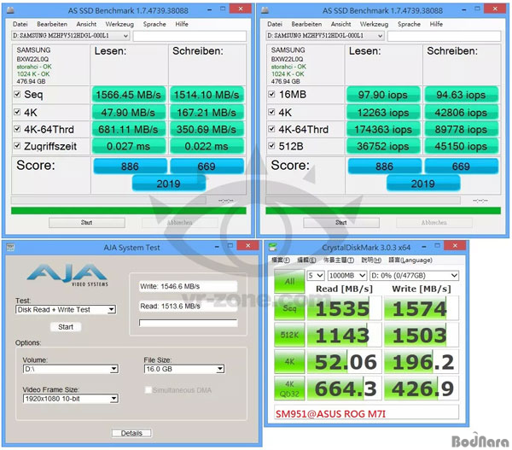512x450 pixels.
Task: Open Datei menu in left AS SSD window
Action: coord(20,24)
